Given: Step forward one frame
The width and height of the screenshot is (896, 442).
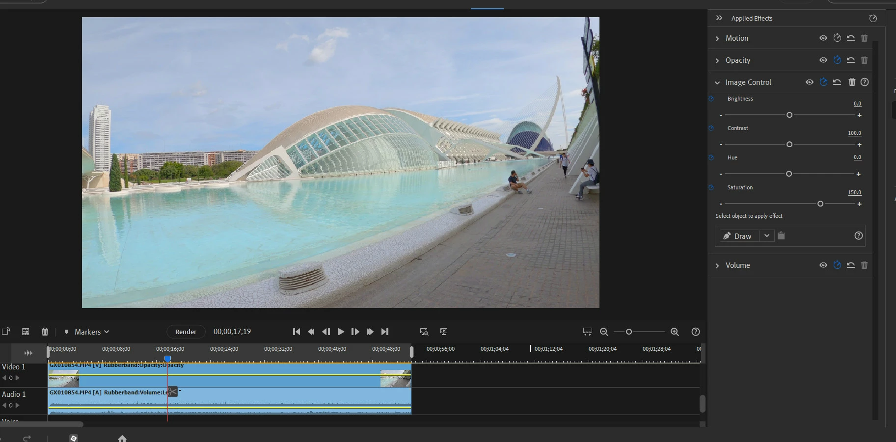Looking at the screenshot, I should (355, 332).
